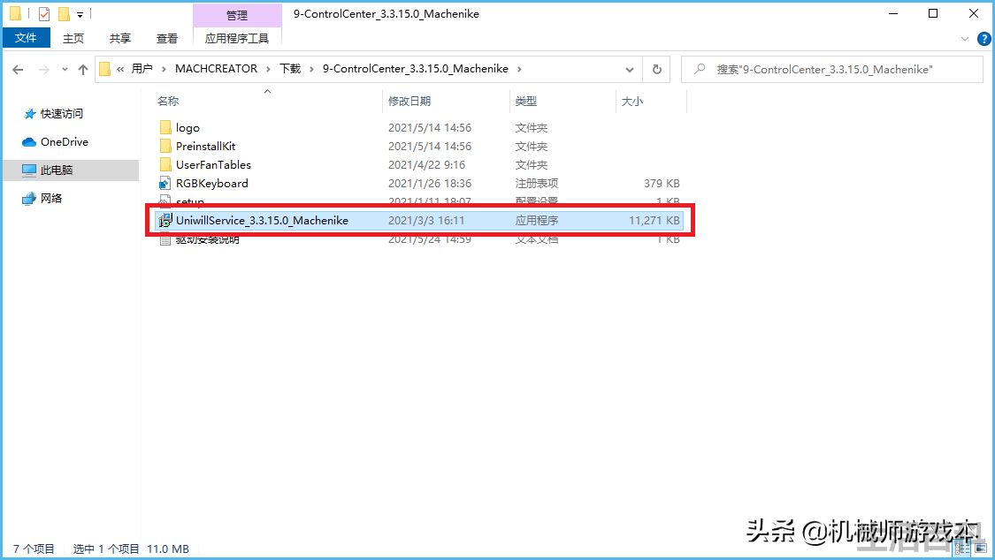Sort by the 名称 column header
995x560 pixels.
[x=168, y=101]
